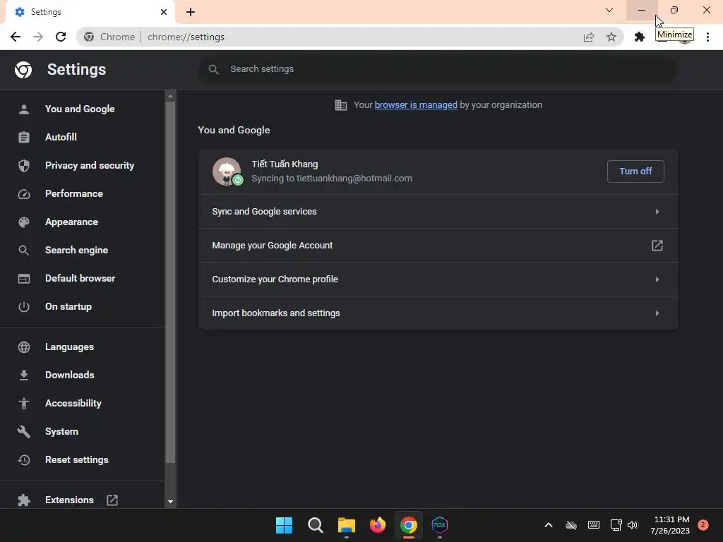
Task: Open Chrome's three-dot menu
Action: [707, 37]
